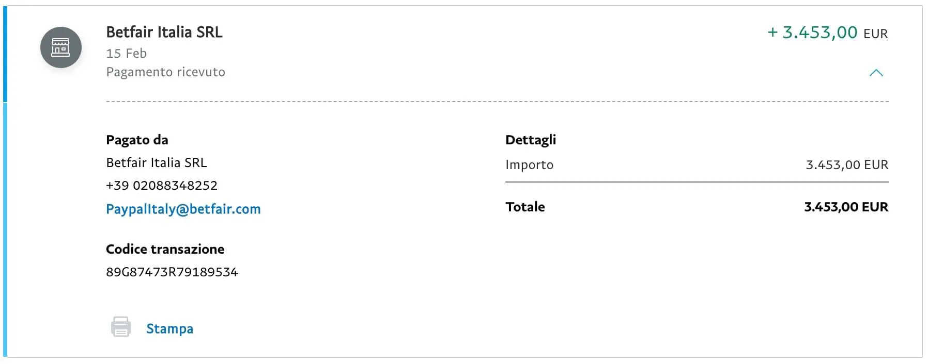Viewport: 928px width, 364px height.
Task: Click the Dettagli section heading
Action: (531, 140)
